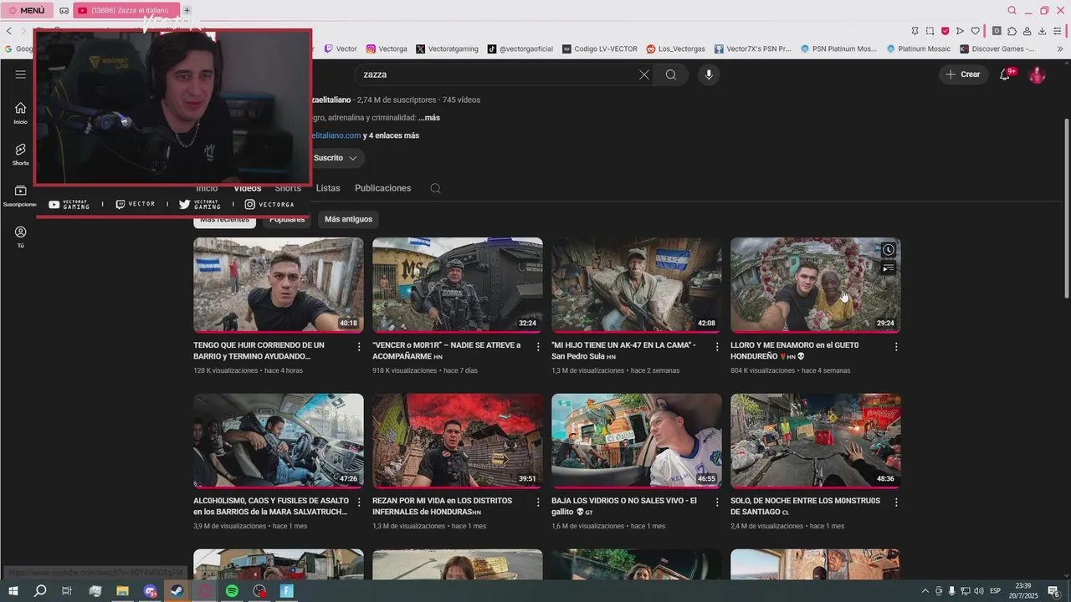
Task: Open the Vectorga bookmark
Action: click(387, 48)
